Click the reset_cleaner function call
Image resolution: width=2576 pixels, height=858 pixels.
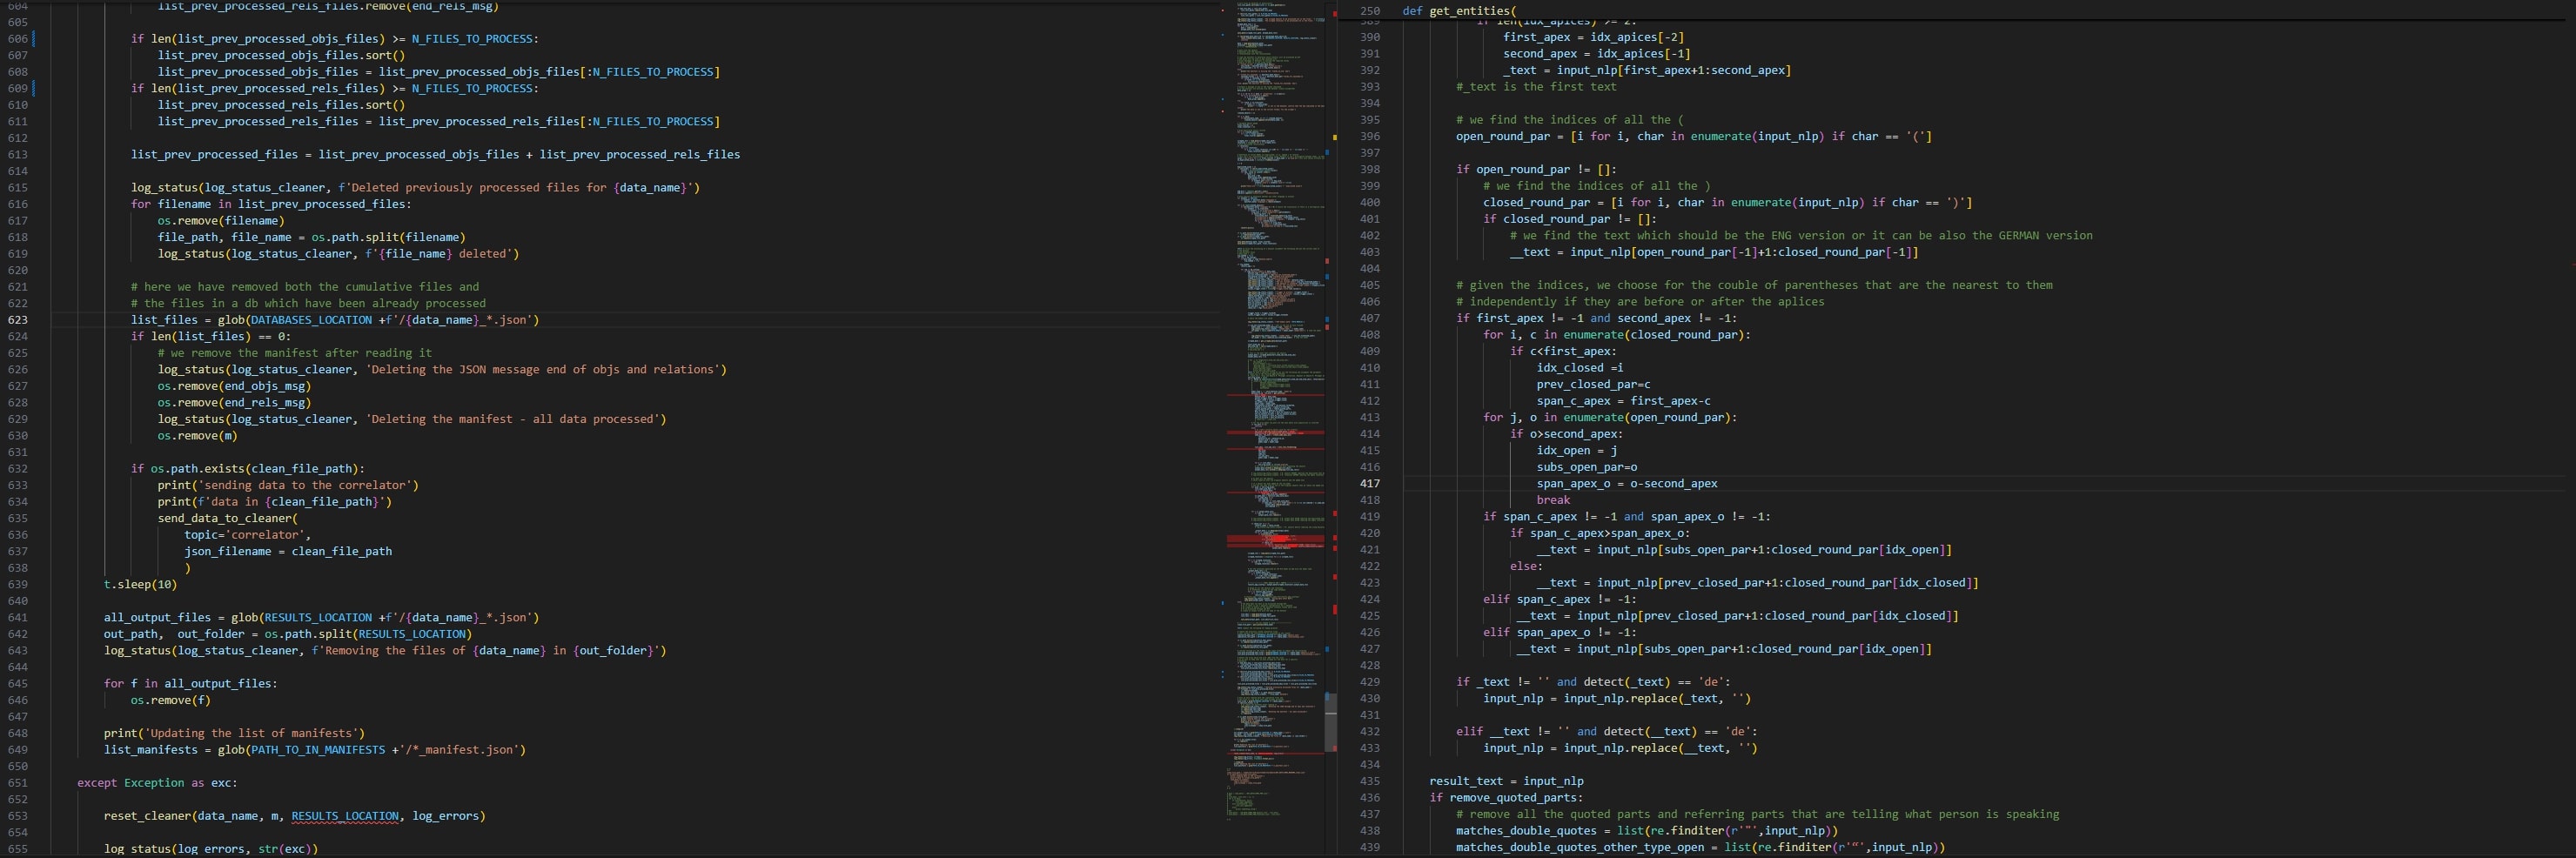[x=147, y=816]
